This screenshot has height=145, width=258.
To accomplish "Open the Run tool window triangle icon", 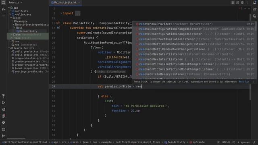I will click(3, 103).
